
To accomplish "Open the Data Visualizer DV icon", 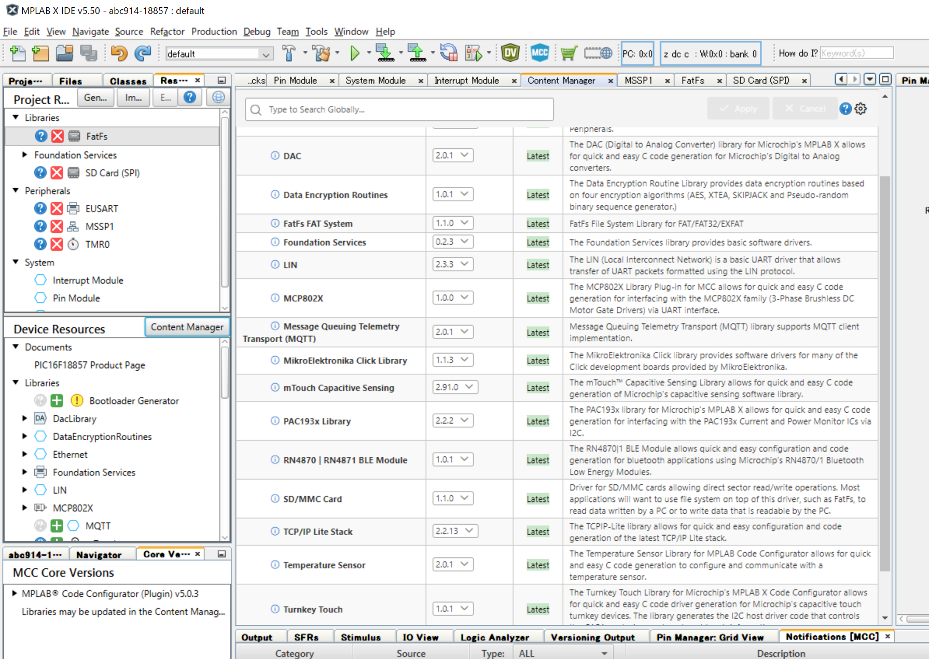I will coord(510,53).
